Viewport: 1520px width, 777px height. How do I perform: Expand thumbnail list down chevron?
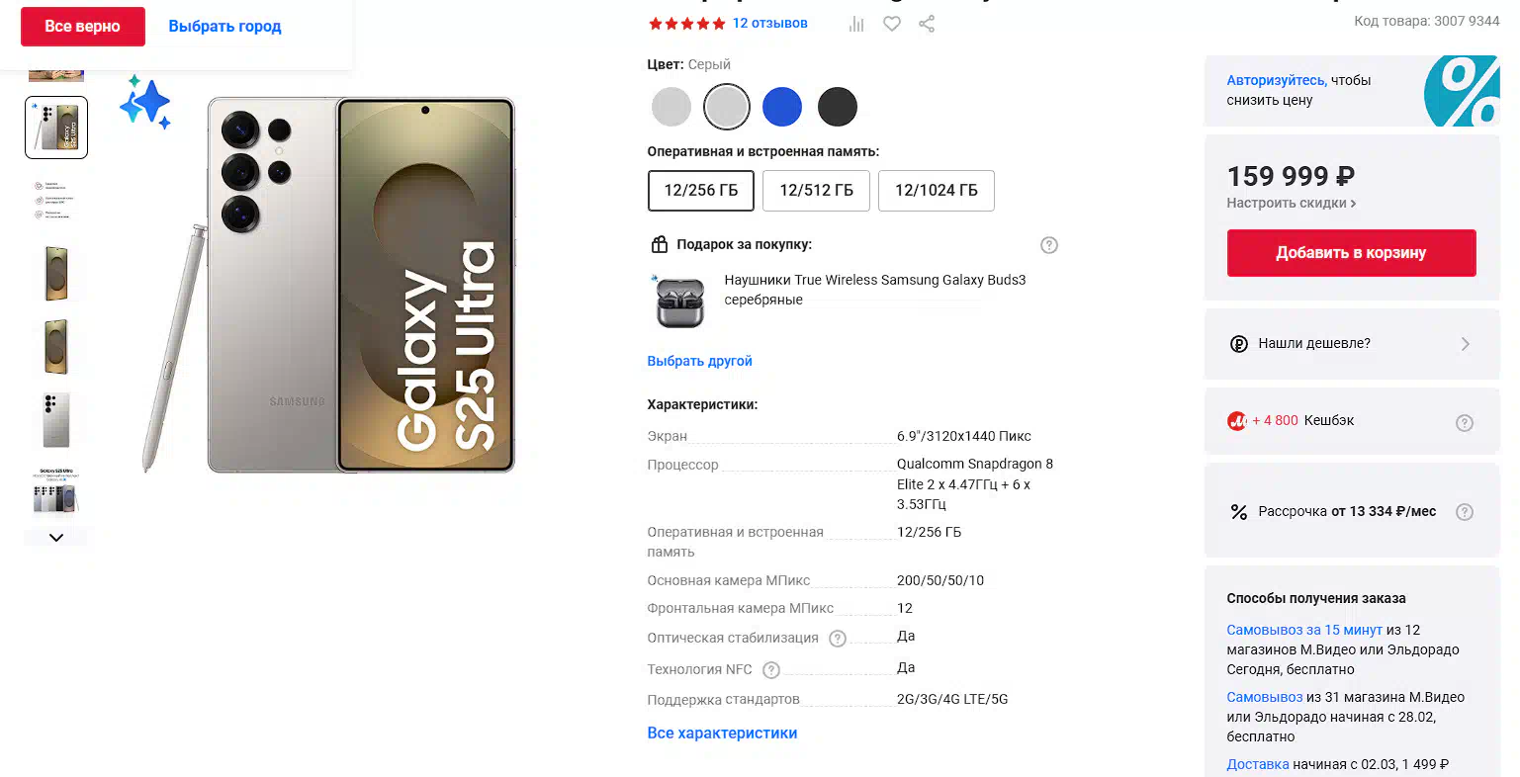pos(56,538)
